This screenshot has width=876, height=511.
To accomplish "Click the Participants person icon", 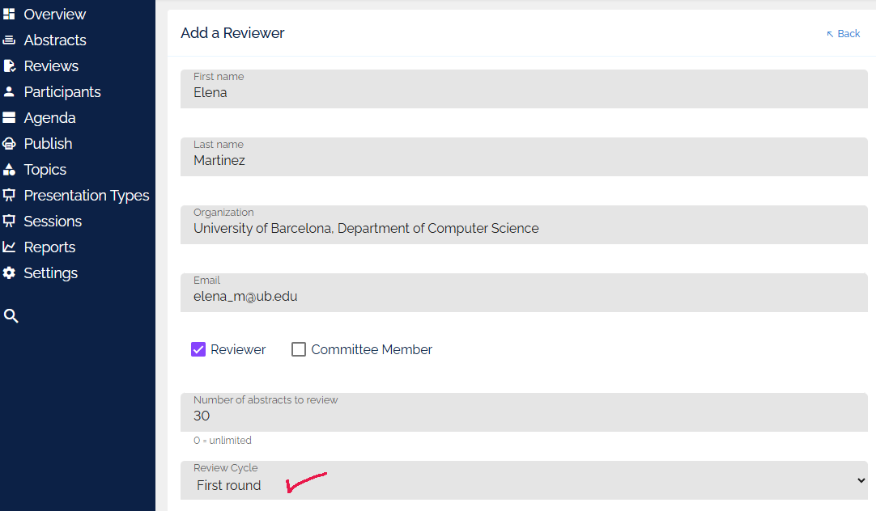I will point(11,91).
